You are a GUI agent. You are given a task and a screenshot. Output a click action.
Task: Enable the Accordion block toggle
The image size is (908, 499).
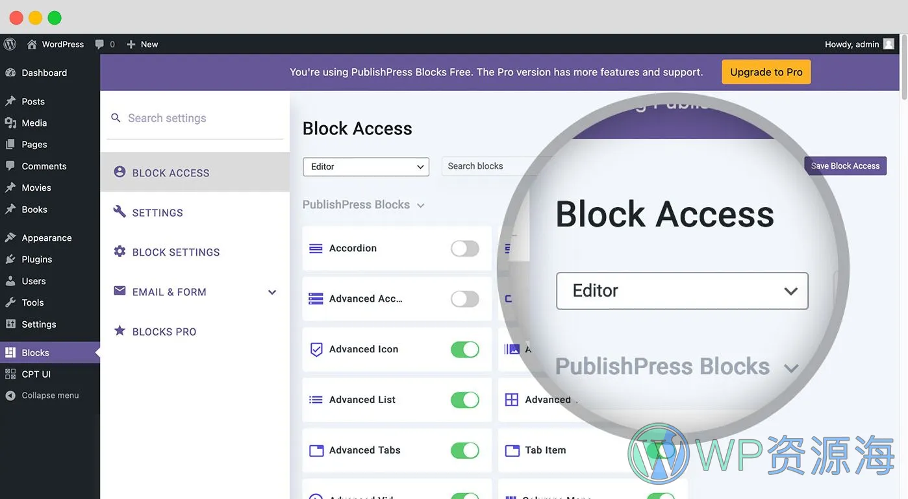pyautogui.click(x=465, y=248)
